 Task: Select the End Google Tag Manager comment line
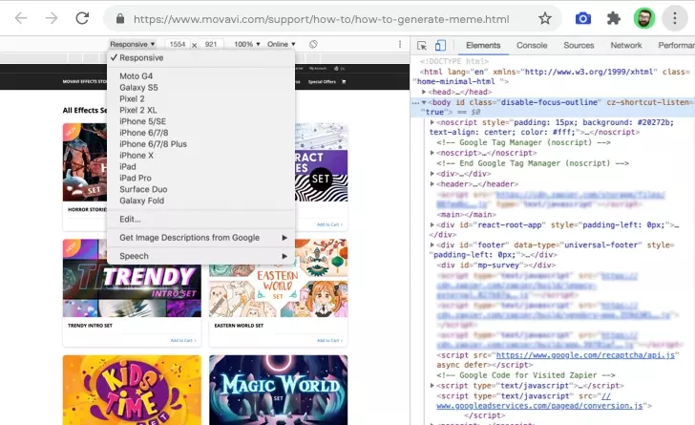click(533, 163)
